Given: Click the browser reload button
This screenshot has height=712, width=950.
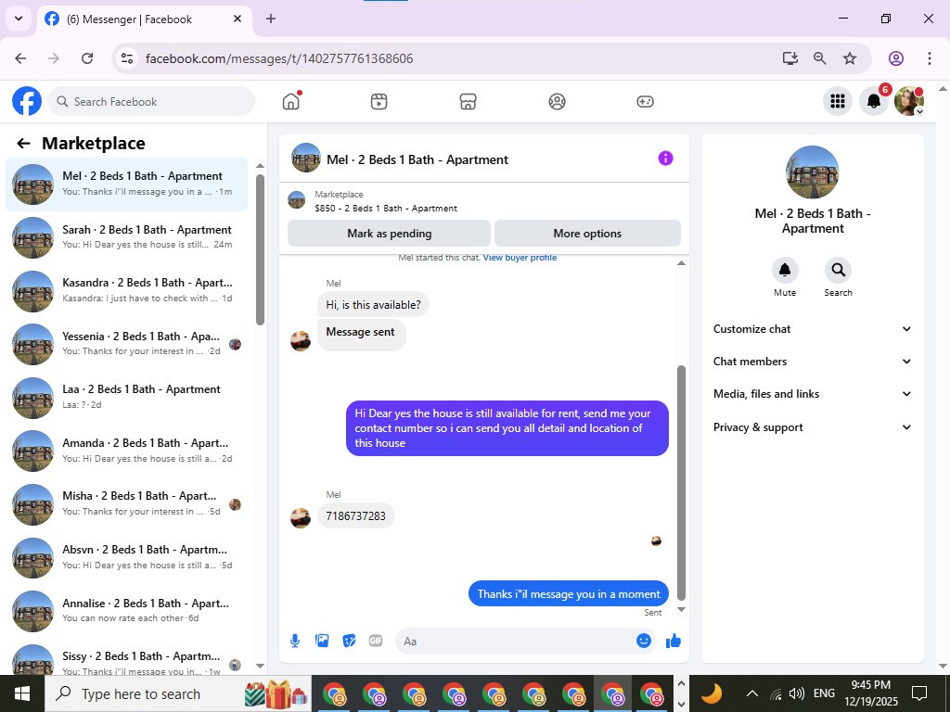Looking at the screenshot, I should point(87,58).
